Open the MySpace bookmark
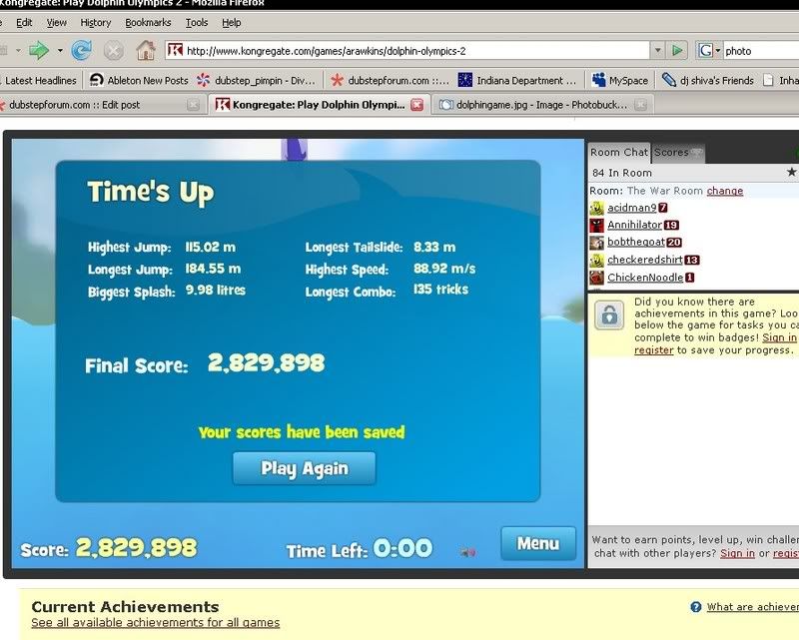The height and width of the screenshot is (640, 799). tap(620, 81)
